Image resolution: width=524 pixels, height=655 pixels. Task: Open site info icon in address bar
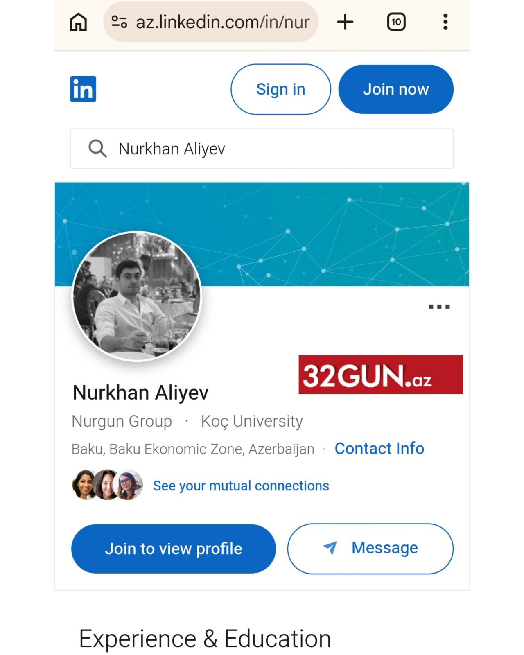[x=119, y=22]
